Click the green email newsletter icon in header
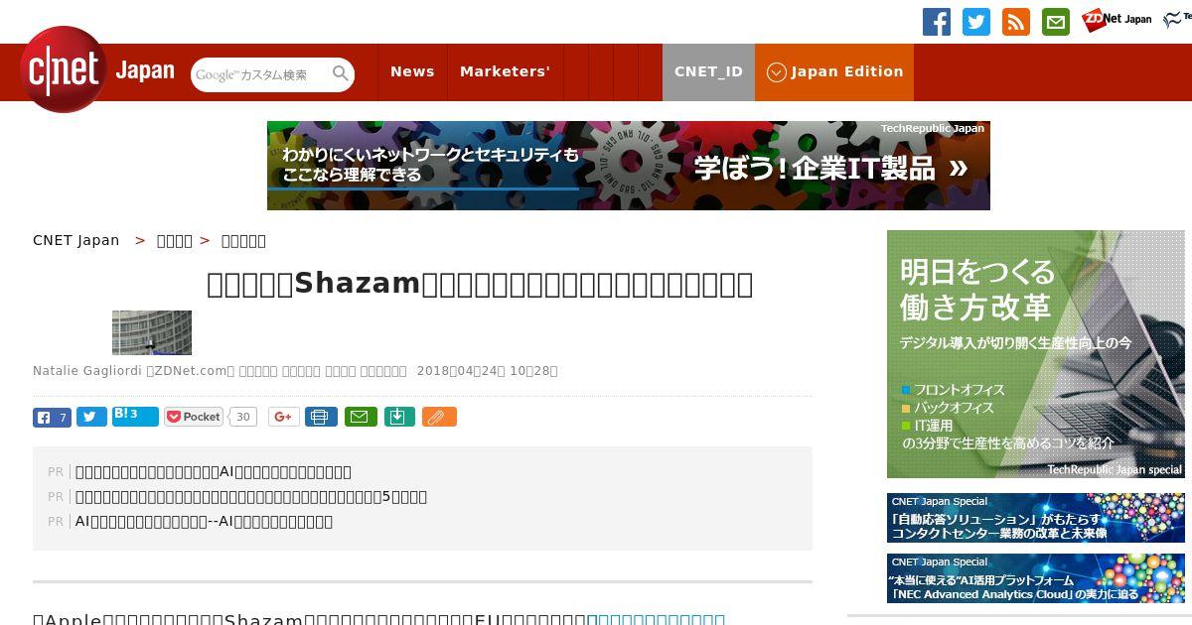 [1056, 22]
